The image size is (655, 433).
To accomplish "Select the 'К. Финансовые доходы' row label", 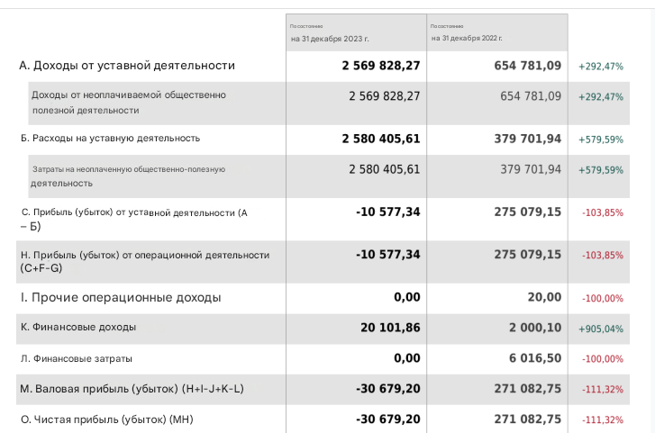I will point(78,328).
